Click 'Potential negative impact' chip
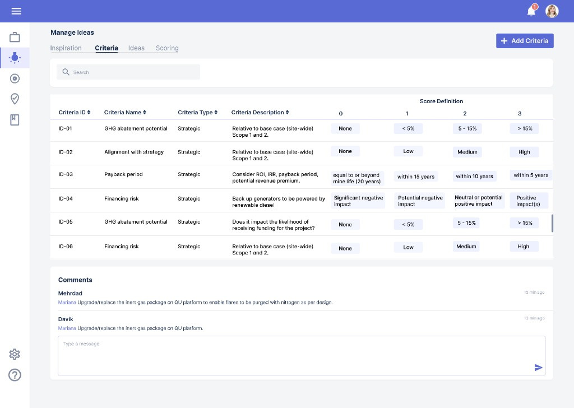The width and height of the screenshot is (574, 408). (420, 201)
